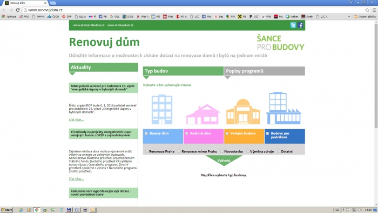Go forward with browser forward arrow
The image size is (378, 213).
pos(11,10)
